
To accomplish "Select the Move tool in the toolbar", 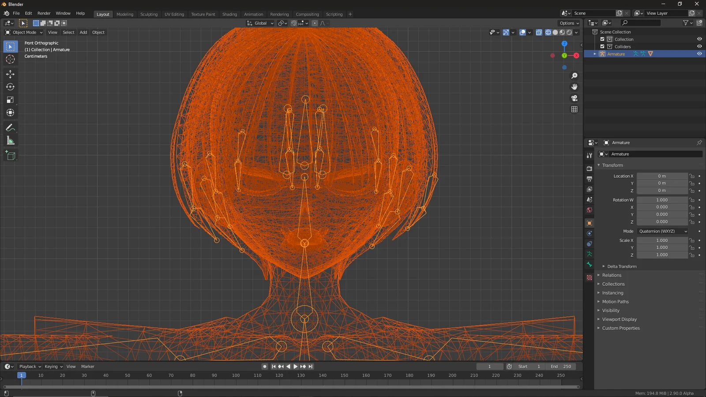I will [10, 74].
